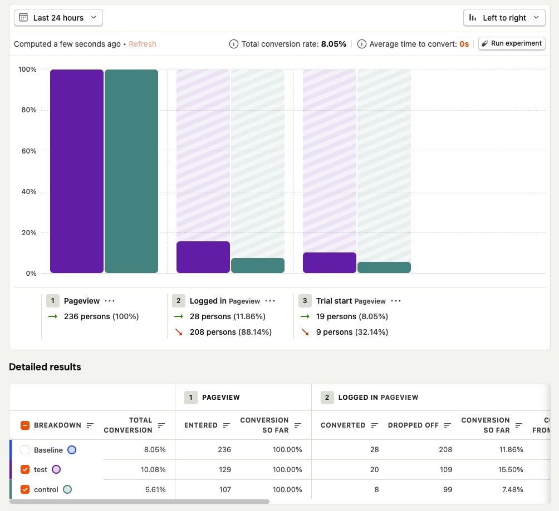Uncheck the test breakdown row
Viewport: 559px width, 511px height.
pos(24,469)
